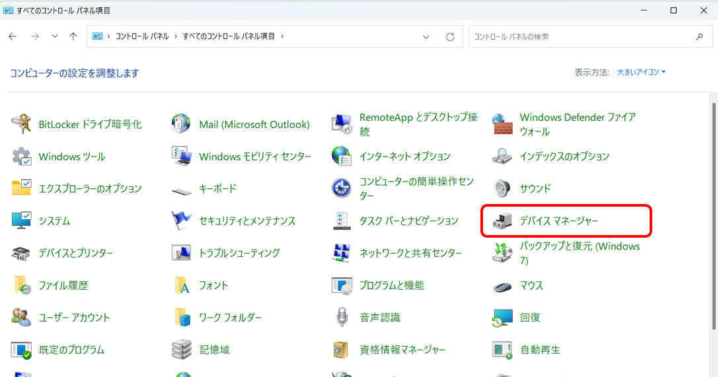Open the 回復 icon
This screenshot has height=377, width=719.
502,318
